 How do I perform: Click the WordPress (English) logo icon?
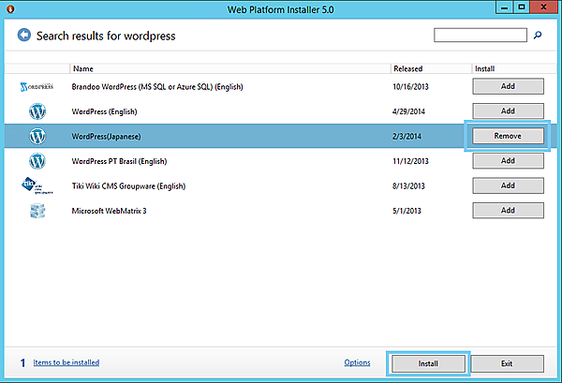(37, 110)
